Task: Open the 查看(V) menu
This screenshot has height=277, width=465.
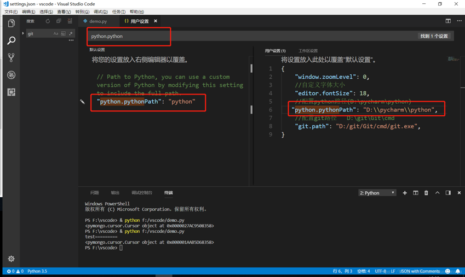Action: point(64,11)
